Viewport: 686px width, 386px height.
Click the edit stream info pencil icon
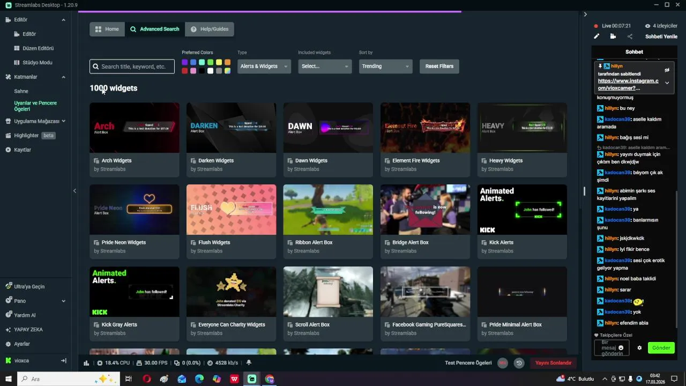tap(596, 36)
